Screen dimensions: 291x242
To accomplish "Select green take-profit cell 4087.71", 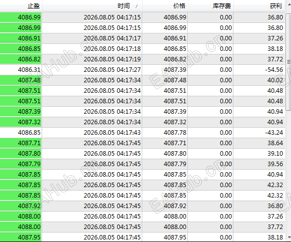I will pyautogui.click(x=21, y=143).
